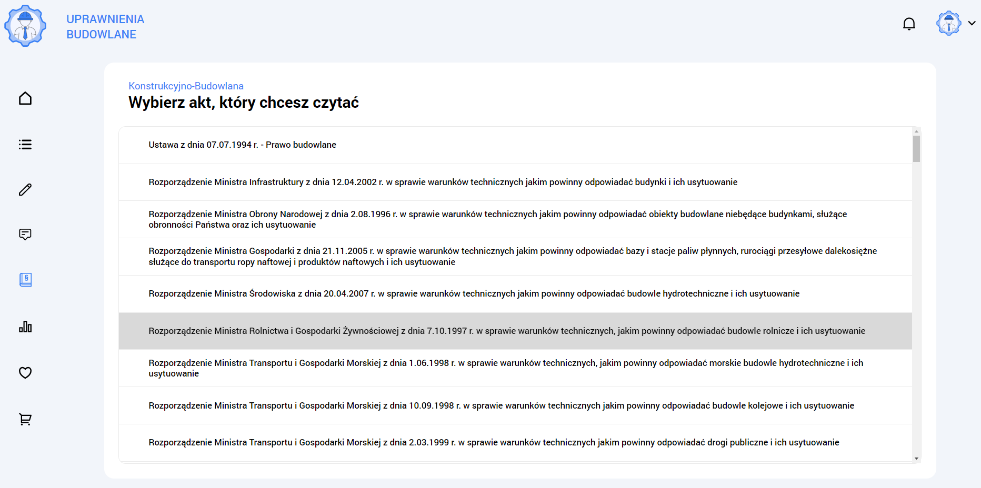Open the comments icon in the sidebar
This screenshot has height=488, width=981.
pos(25,234)
